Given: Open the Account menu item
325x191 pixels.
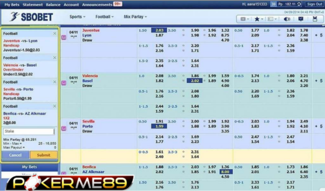Looking at the screenshot, I should point(71,4).
